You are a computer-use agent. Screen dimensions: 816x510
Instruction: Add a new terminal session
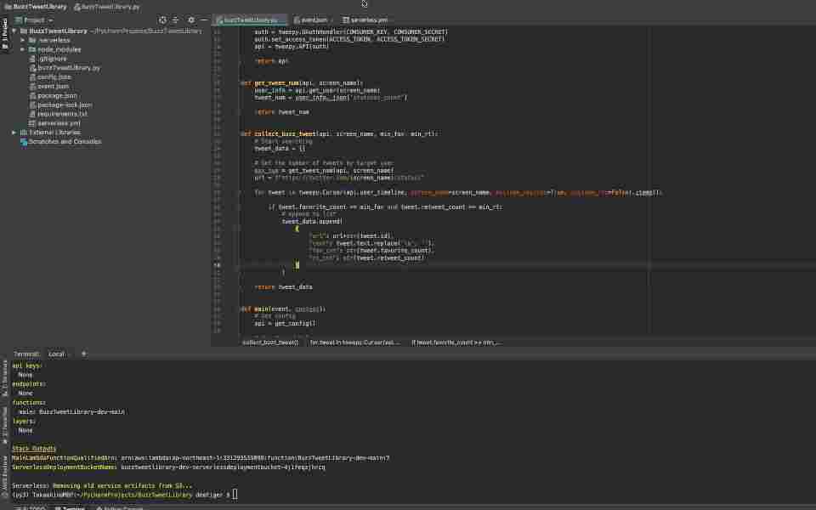coord(84,354)
